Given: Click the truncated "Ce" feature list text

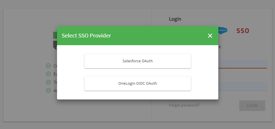Looking at the screenshot, I should pyautogui.click(x=55, y=66).
